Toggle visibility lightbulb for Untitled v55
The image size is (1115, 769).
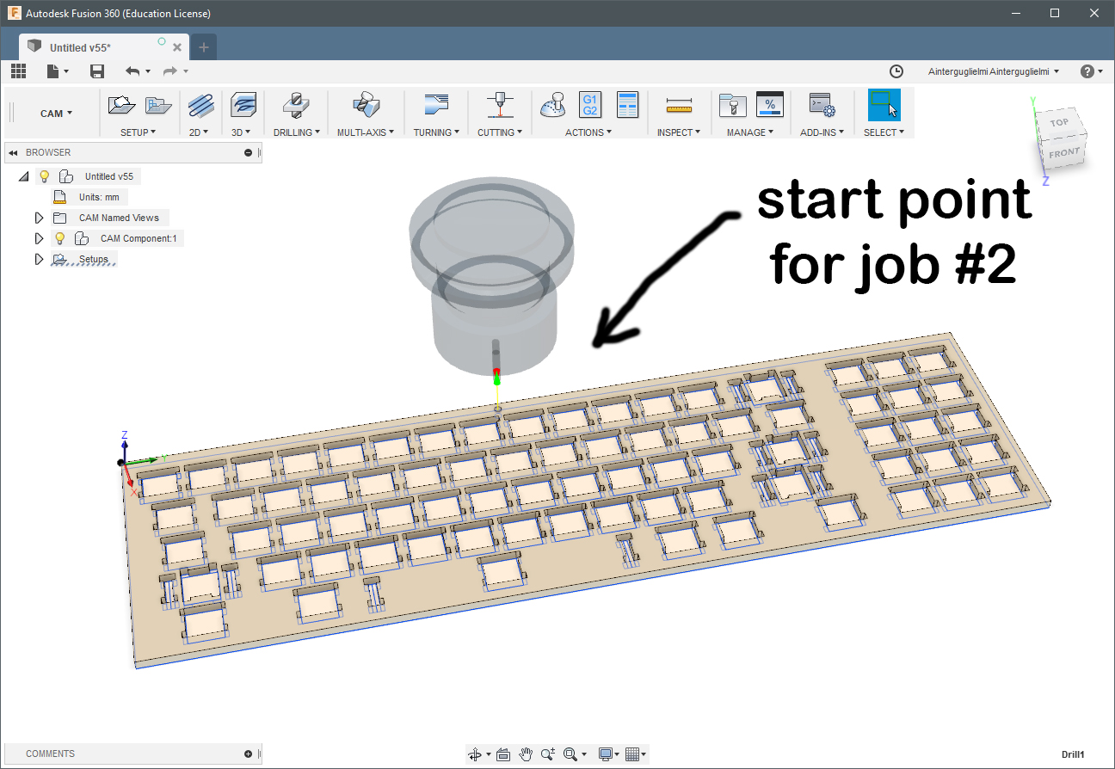(45, 176)
